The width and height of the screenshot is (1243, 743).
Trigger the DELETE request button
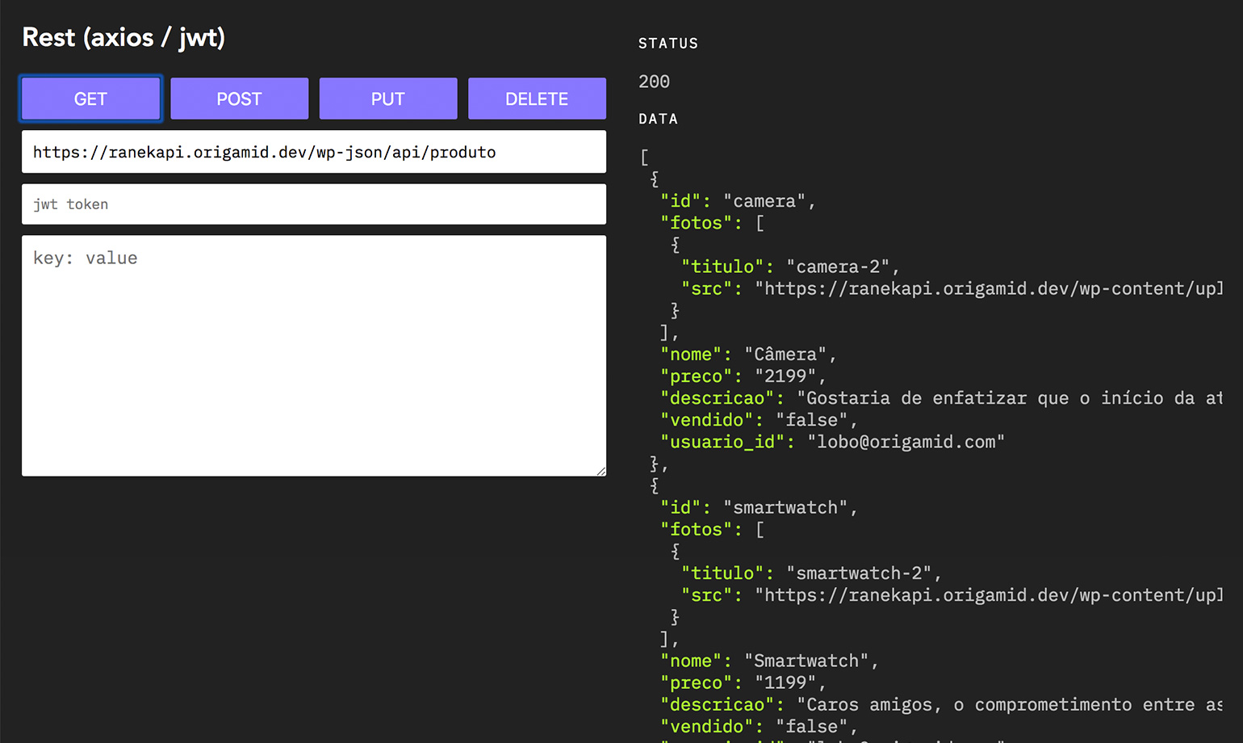537,99
